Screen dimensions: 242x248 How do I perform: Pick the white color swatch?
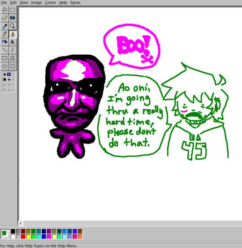pyautogui.click(x=13, y=237)
